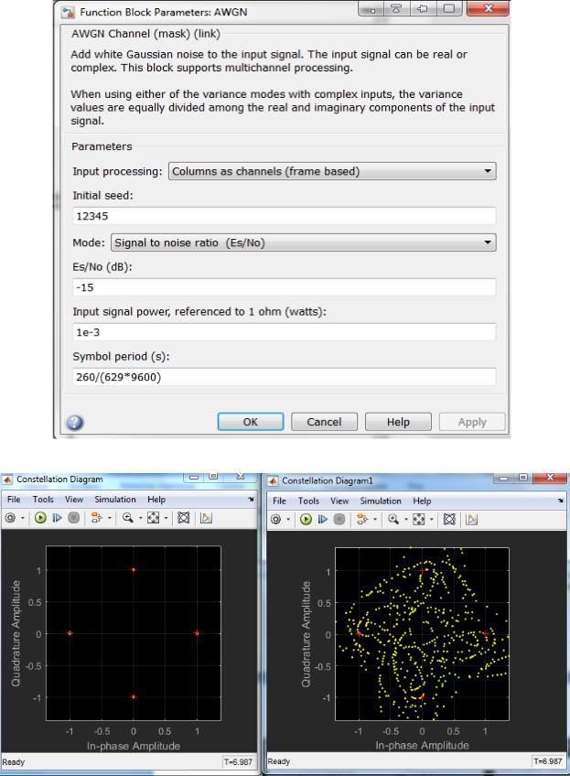Click the Help button in AWGN dialog
Viewport: 570px width, 776px height.
point(398,422)
